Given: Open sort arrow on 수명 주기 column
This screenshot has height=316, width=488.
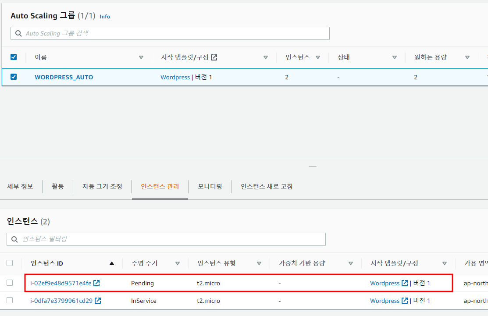Looking at the screenshot, I should pos(178,263).
